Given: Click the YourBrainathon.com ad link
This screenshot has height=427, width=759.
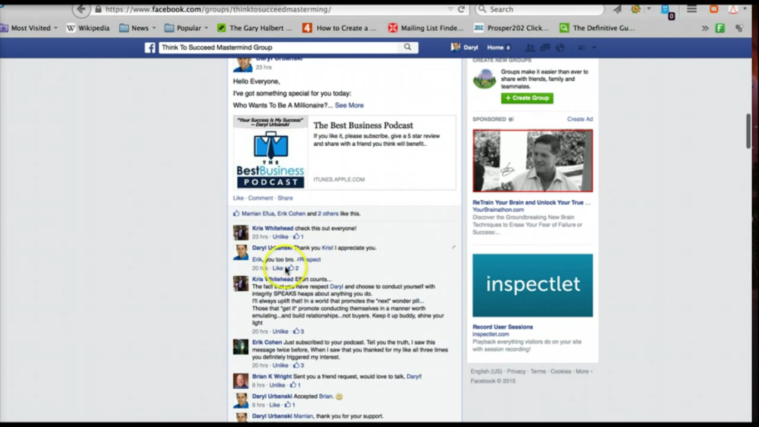Looking at the screenshot, I should point(498,210).
